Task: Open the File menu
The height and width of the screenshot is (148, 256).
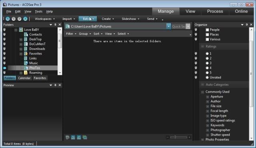Action: tap(9, 12)
